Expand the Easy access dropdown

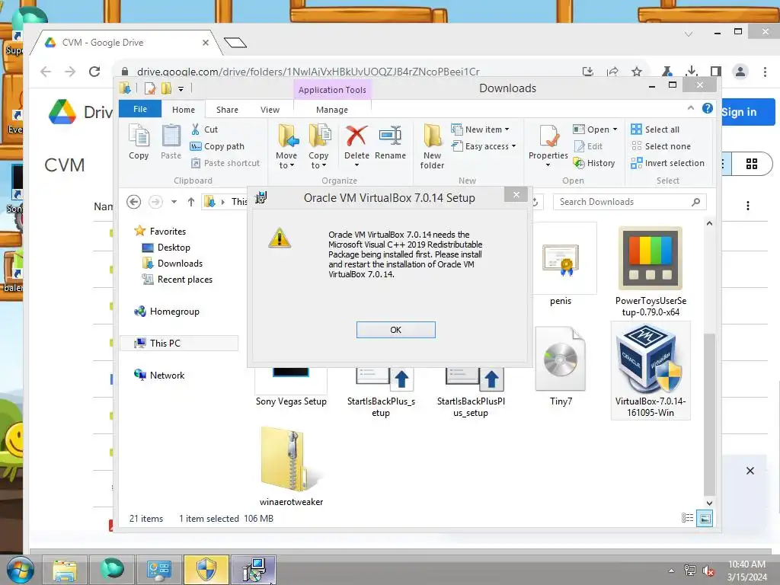point(484,146)
